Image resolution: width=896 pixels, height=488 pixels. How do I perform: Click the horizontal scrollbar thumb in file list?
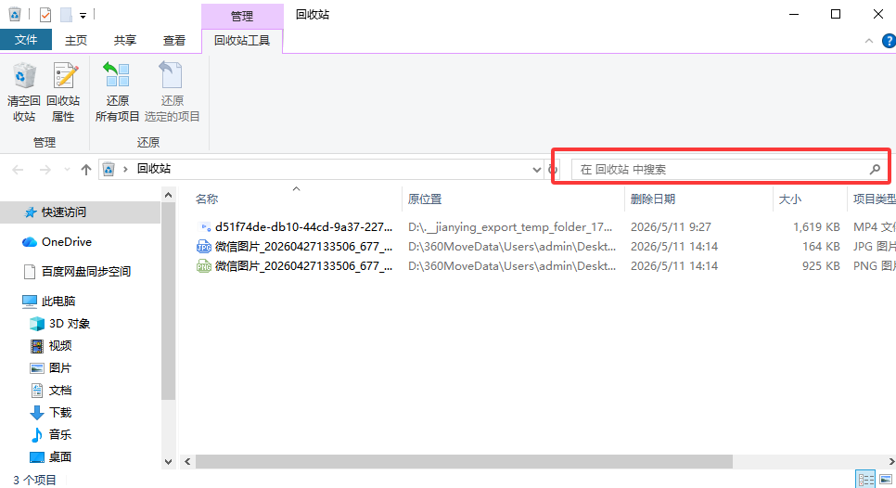point(464,462)
